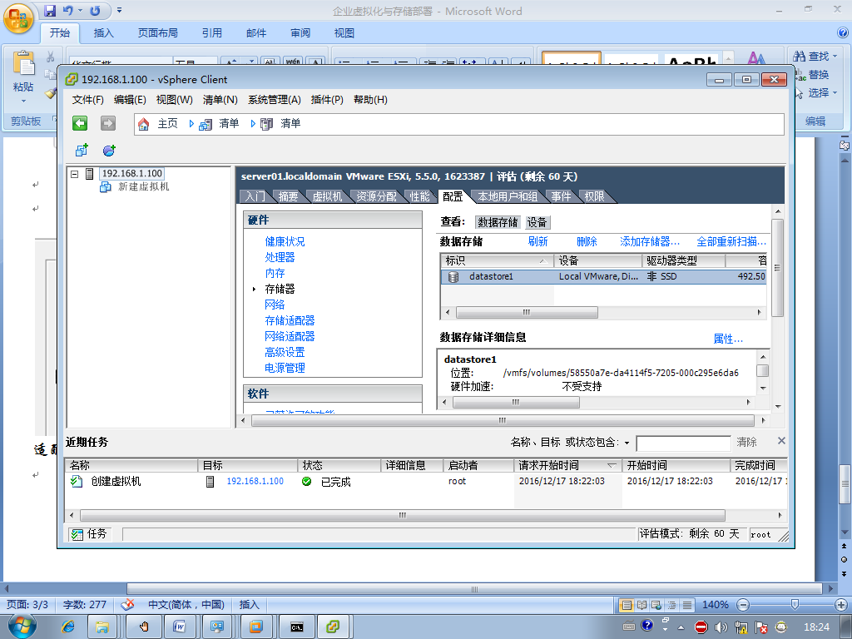852x639 pixels.
Task: Open the Word 页面布局 ribbon tab
Action: (x=157, y=33)
